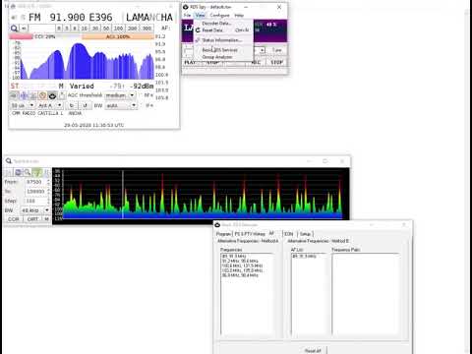Click the LAMANCHA station name text

coord(149,18)
